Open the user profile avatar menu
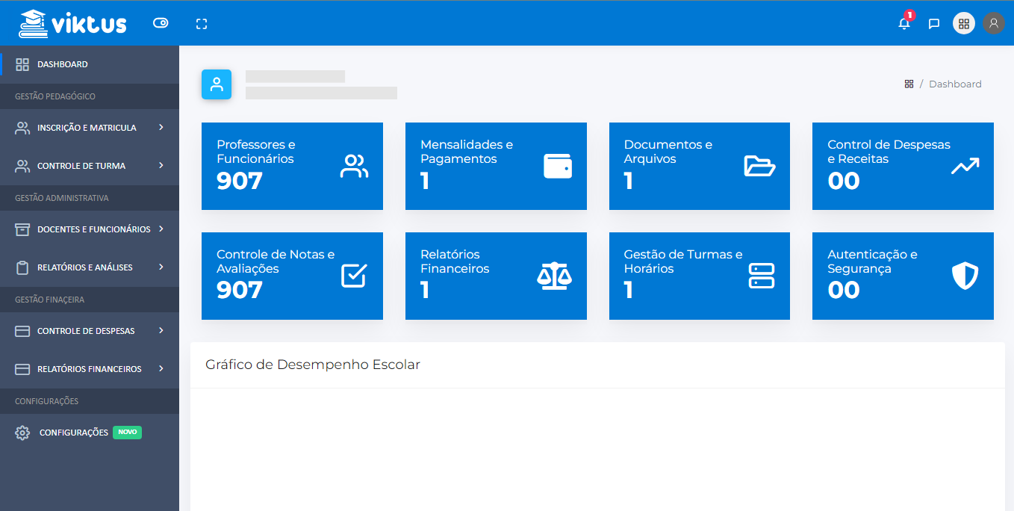The image size is (1014, 511). pos(993,23)
